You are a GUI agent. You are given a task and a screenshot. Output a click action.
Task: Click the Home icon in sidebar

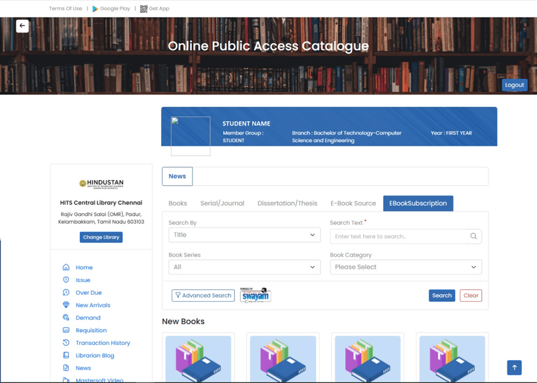[66, 267]
